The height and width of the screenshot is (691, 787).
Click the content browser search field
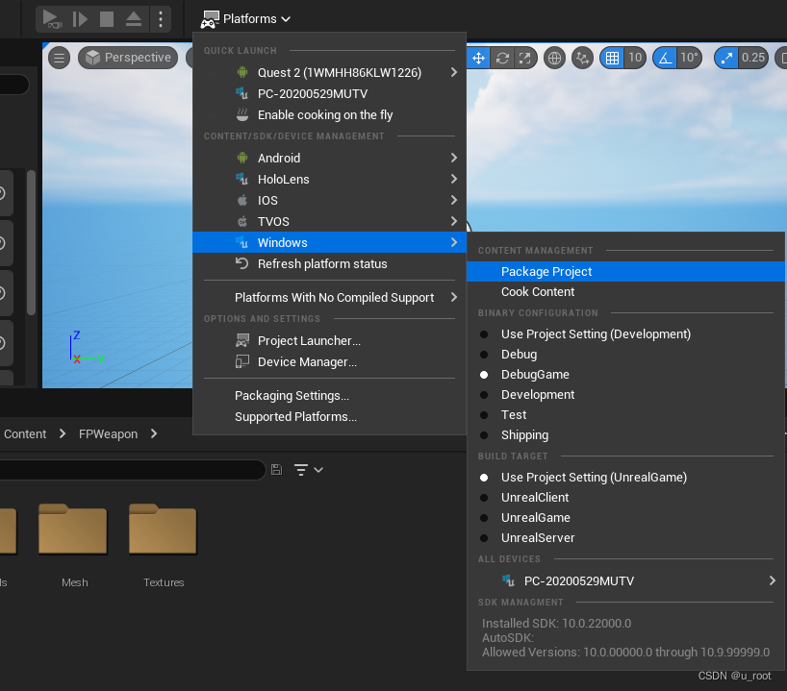[132, 470]
